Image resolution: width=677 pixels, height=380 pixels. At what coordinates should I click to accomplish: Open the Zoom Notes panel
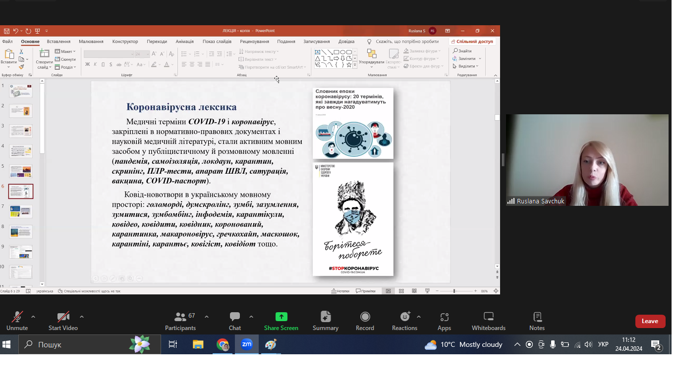tap(537, 321)
